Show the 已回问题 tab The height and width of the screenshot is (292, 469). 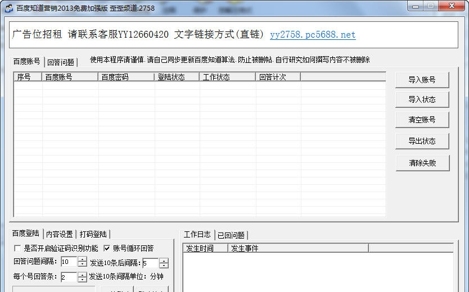(x=231, y=235)
